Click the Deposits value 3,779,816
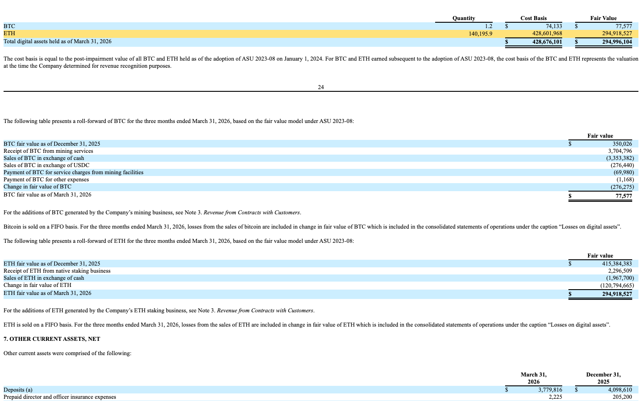The height and width of the screenshot is (401, 642). click(x=550, y=390)
